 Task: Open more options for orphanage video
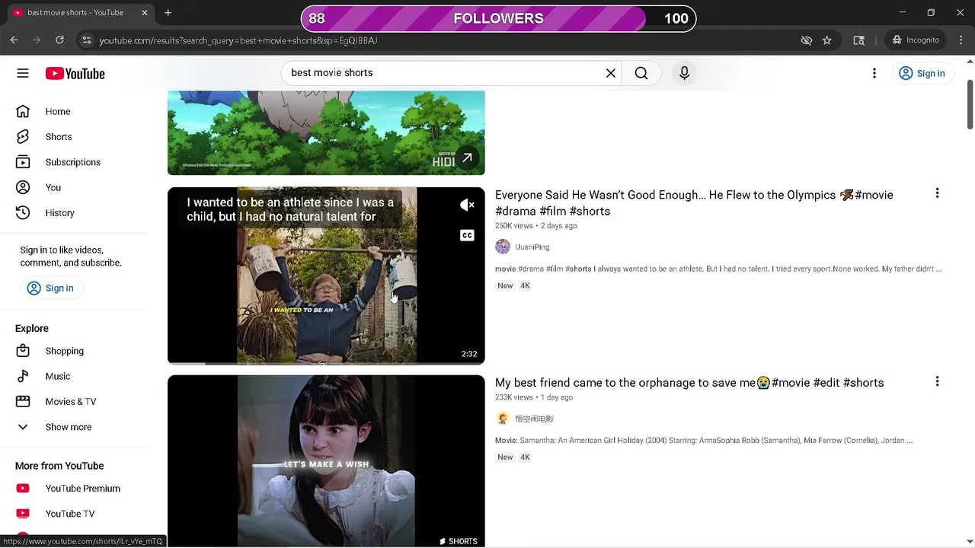[x=937, y=381]
